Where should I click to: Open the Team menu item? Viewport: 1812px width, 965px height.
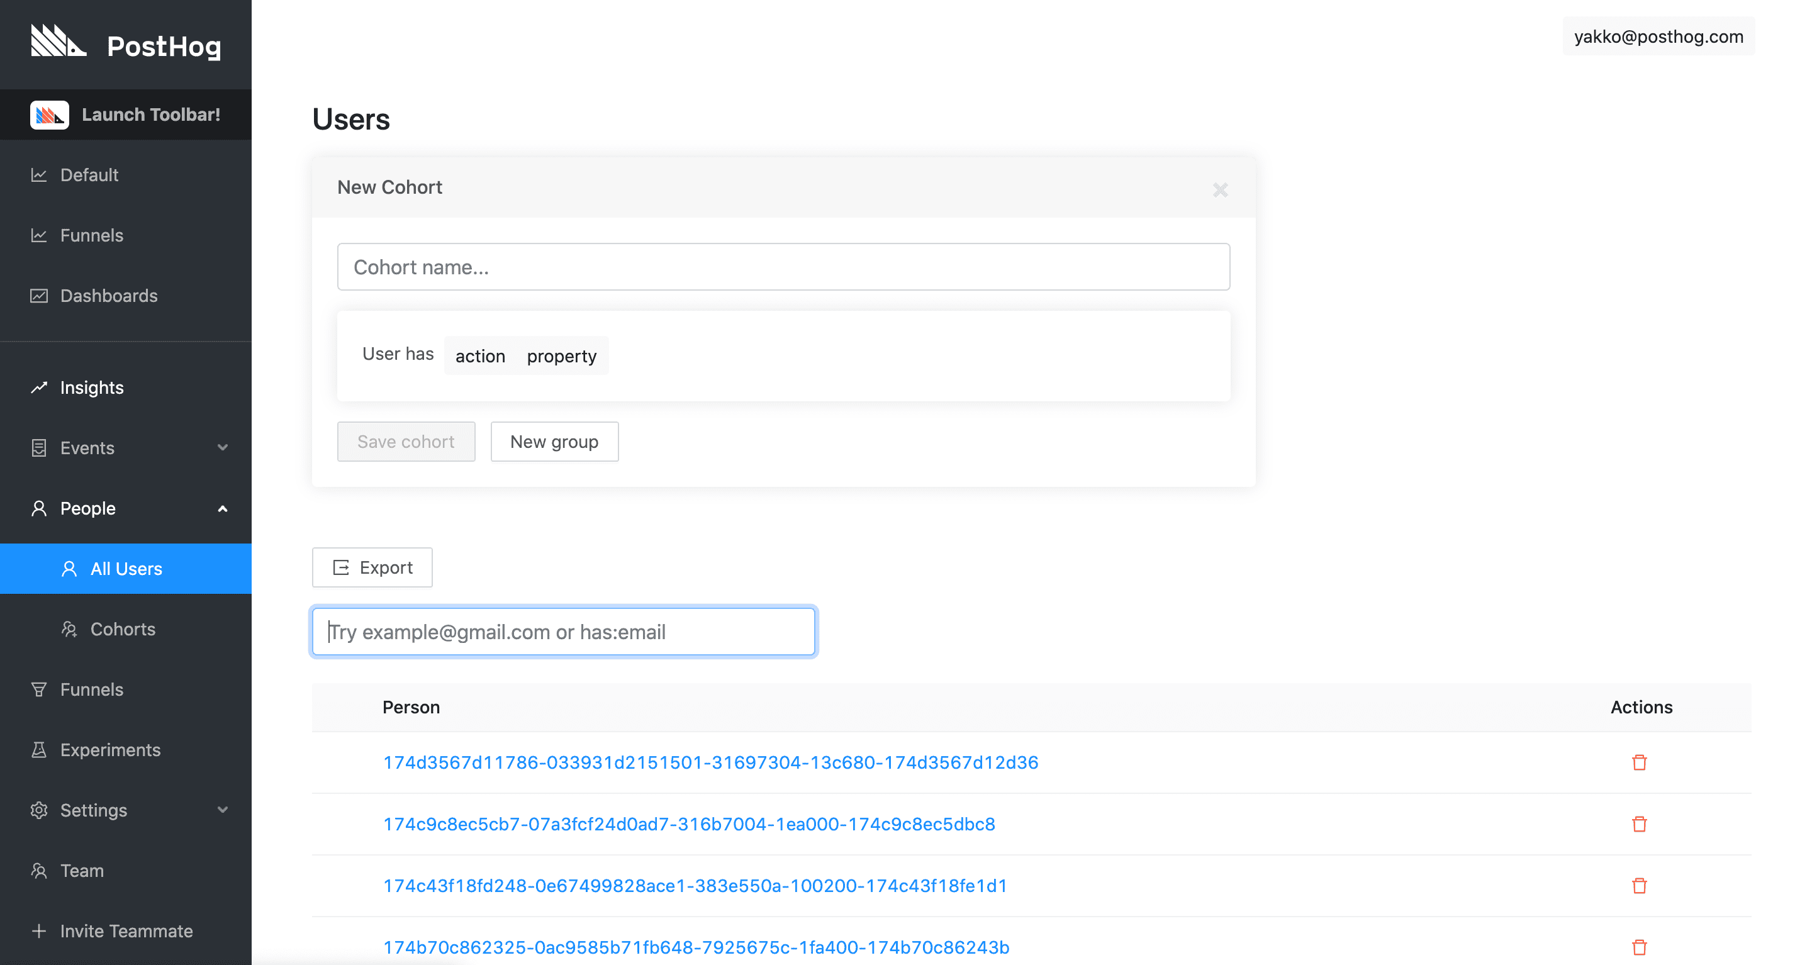click(x=126, y=871)
